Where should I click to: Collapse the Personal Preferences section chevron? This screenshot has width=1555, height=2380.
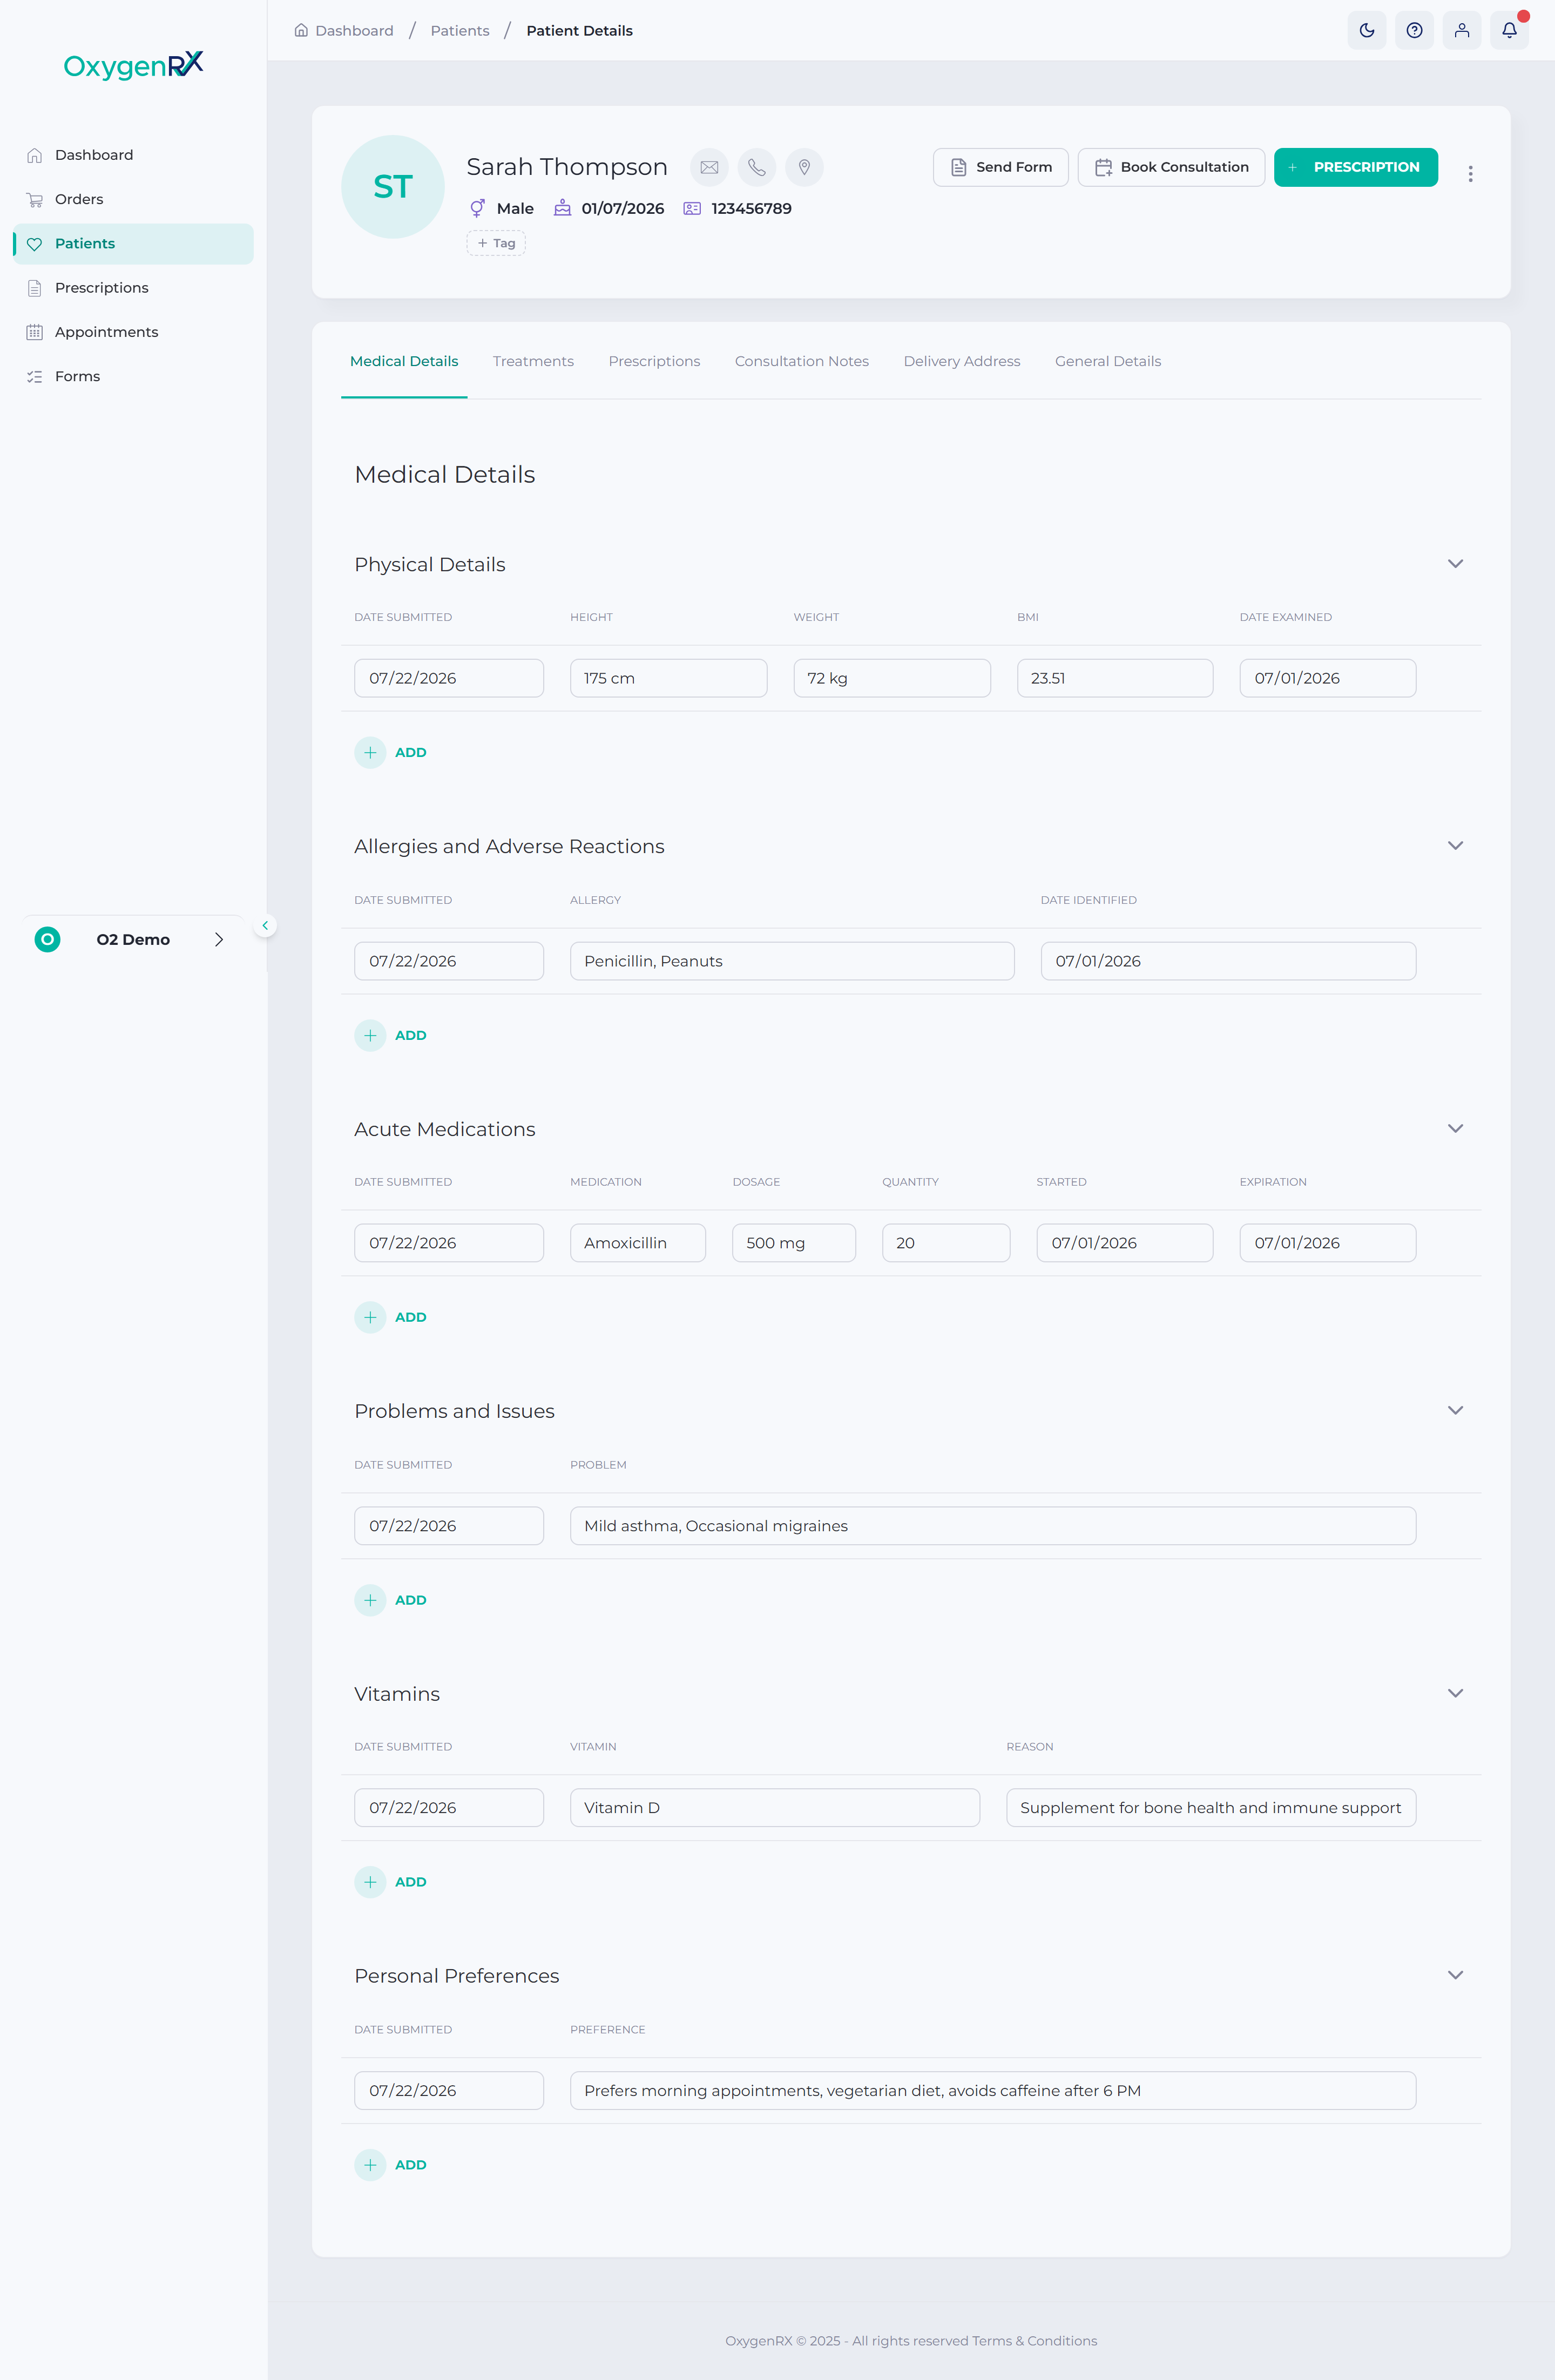[1455, 1976]
